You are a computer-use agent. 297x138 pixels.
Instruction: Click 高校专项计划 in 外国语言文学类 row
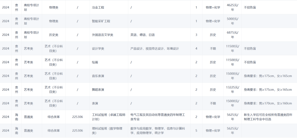point(31,35)
